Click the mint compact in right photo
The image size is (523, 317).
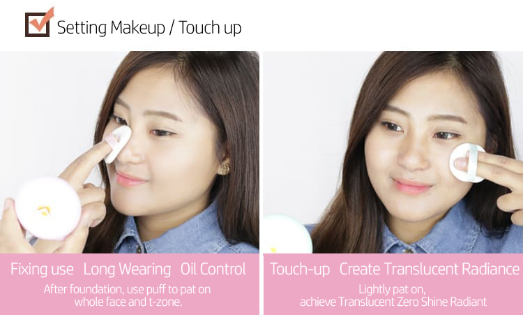287,234
